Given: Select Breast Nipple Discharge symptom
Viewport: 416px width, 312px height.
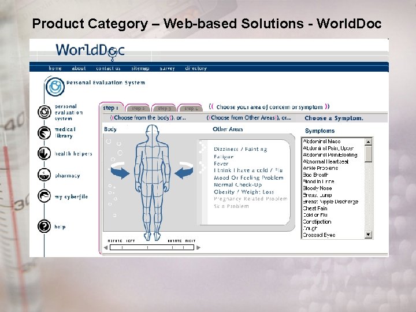Looking at the screenshot, I should pos(330,202).
